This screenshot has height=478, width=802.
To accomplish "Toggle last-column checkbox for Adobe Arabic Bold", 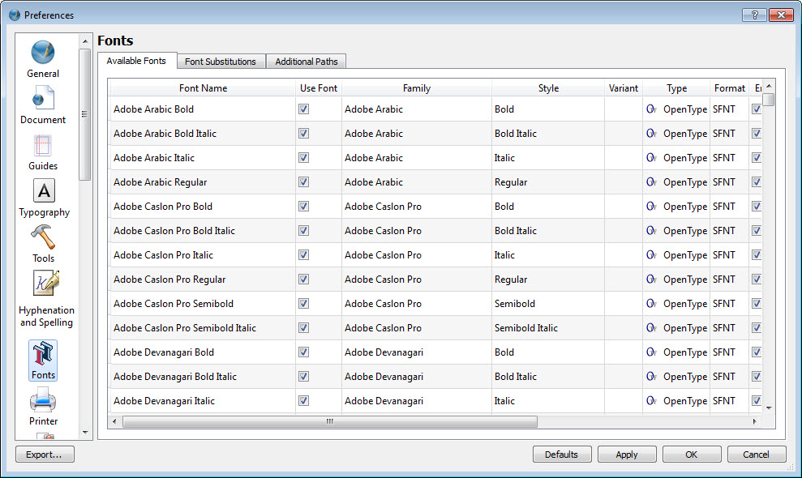I will click(757, 109).
